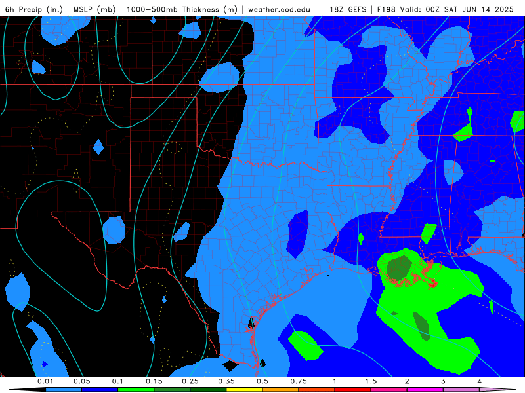Click the black left arrow end of colorbar

[28, 390]
